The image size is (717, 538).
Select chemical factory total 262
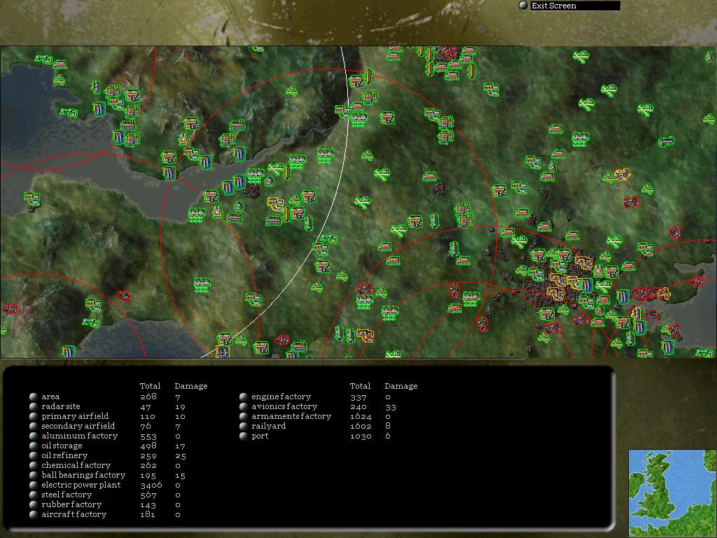(x=148, y=466)
